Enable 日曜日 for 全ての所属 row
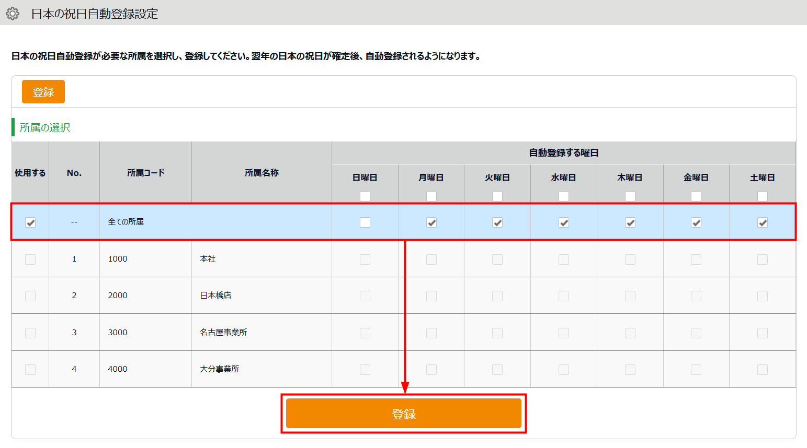Screen dimensions: 807x448 coord(365,222)
